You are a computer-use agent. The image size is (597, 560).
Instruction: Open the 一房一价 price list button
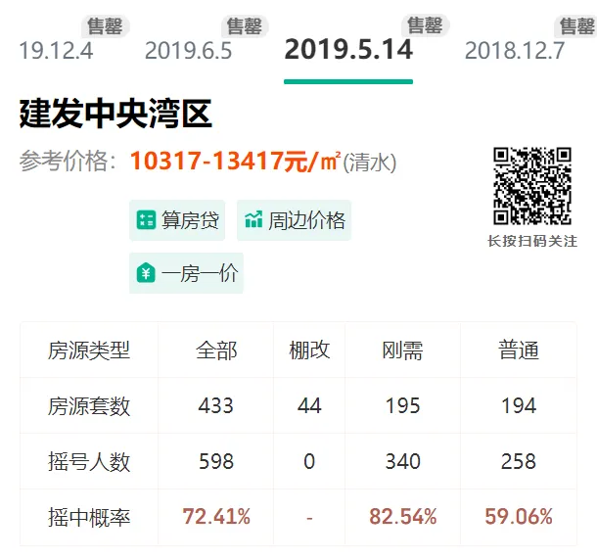(186, 273)
